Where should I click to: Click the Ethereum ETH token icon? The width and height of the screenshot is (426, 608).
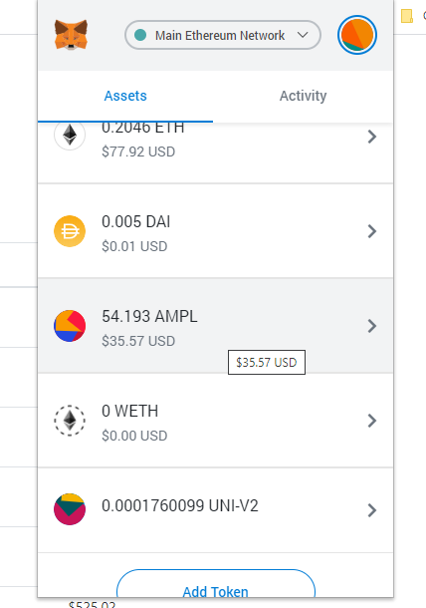70,135
